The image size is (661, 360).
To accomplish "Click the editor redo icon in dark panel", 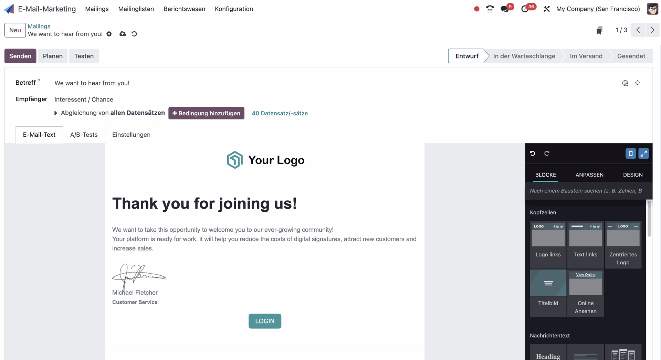I will point(547,153).
